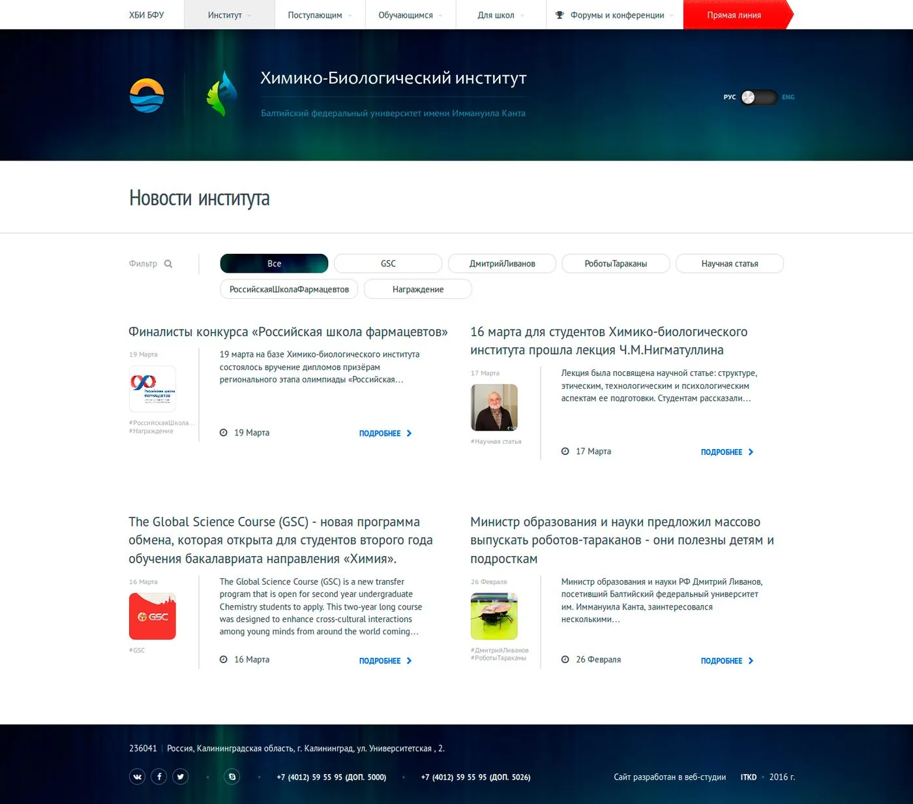Open the Nigmatullin lecture portrait thumbnail
The width and height of the screenshot is (913, 804).
494,407
